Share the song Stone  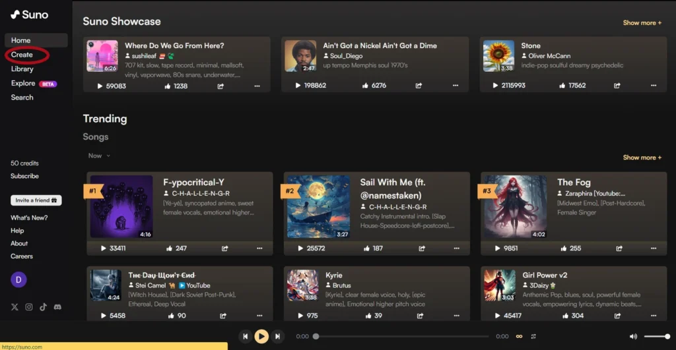[x=617, y=86]
